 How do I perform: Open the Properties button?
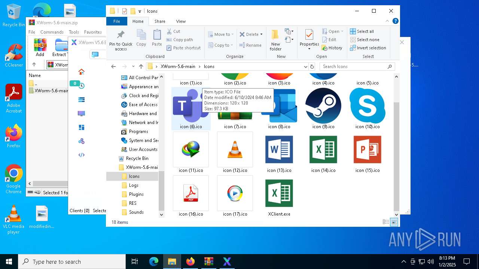309,40
